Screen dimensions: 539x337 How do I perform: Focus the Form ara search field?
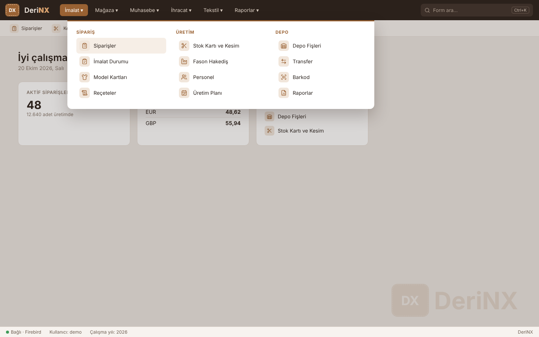click(x=477, y=10)
